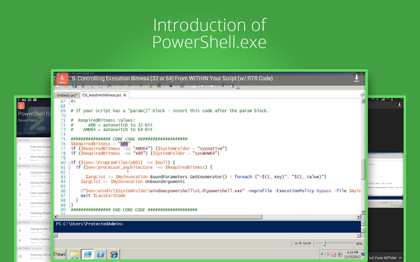Expand the lecture title chevron on the right screen
This screenshot has height=262, width=420.
click(x=400, y=258)
